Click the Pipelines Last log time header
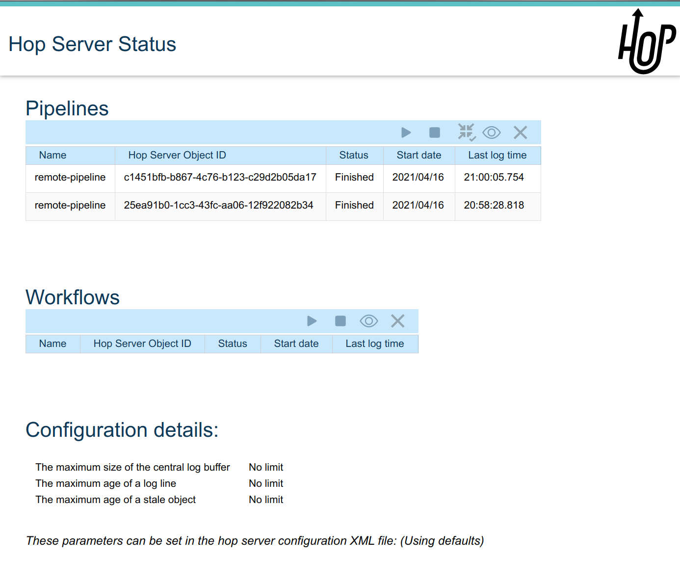This screenshot has height=584, width=680. pos(497,155)
